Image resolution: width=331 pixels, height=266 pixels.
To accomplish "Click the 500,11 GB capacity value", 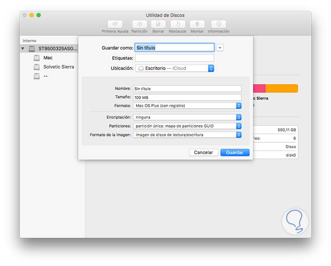I will [287, 130].
